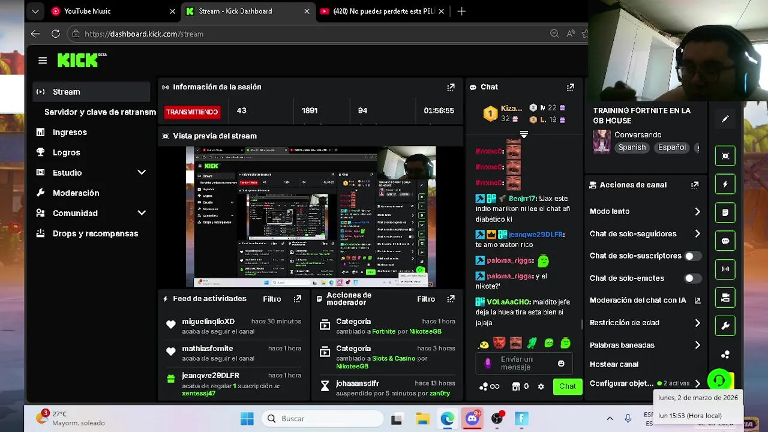Image resolution: width=768 pixels, height=432 pixels.
Task: Switch to the YouTube video tab
Action: pyautogui.click(x=381, y=11)
